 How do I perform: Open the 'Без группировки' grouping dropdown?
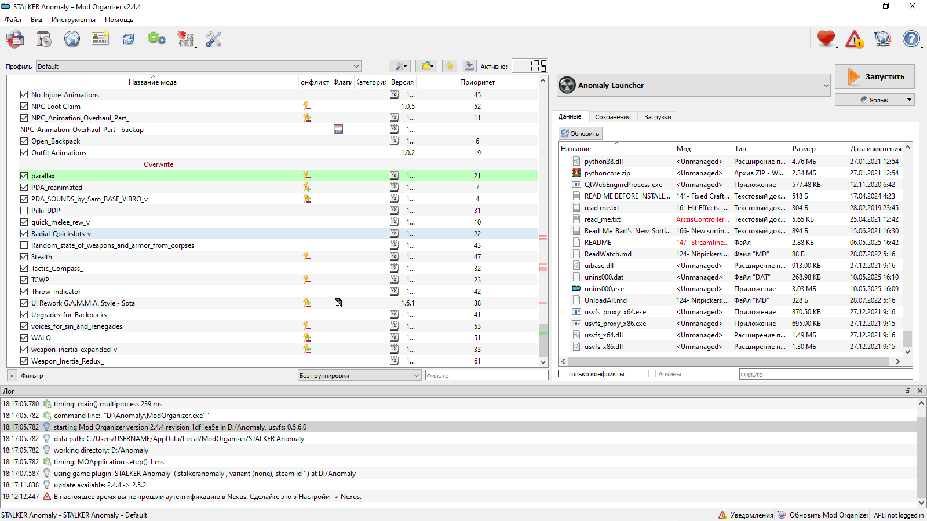tap(359, 375)
